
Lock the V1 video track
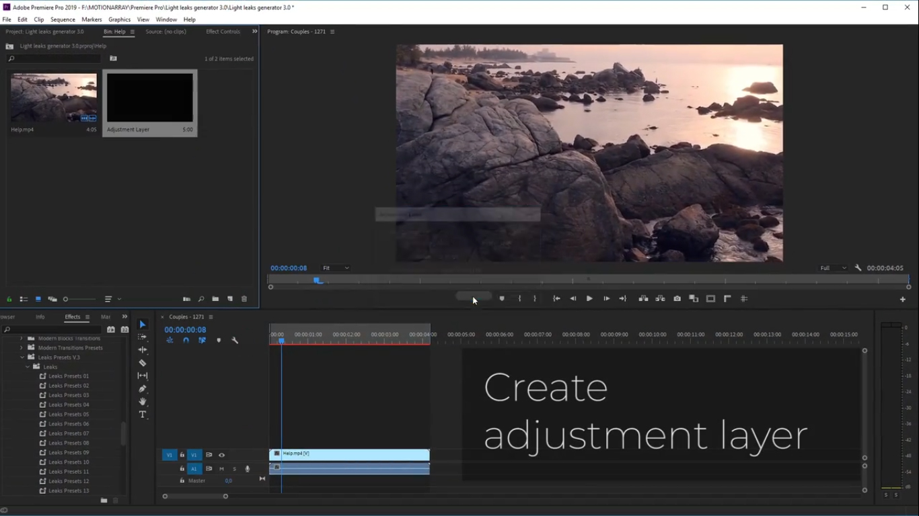click(x=182, y=455)
